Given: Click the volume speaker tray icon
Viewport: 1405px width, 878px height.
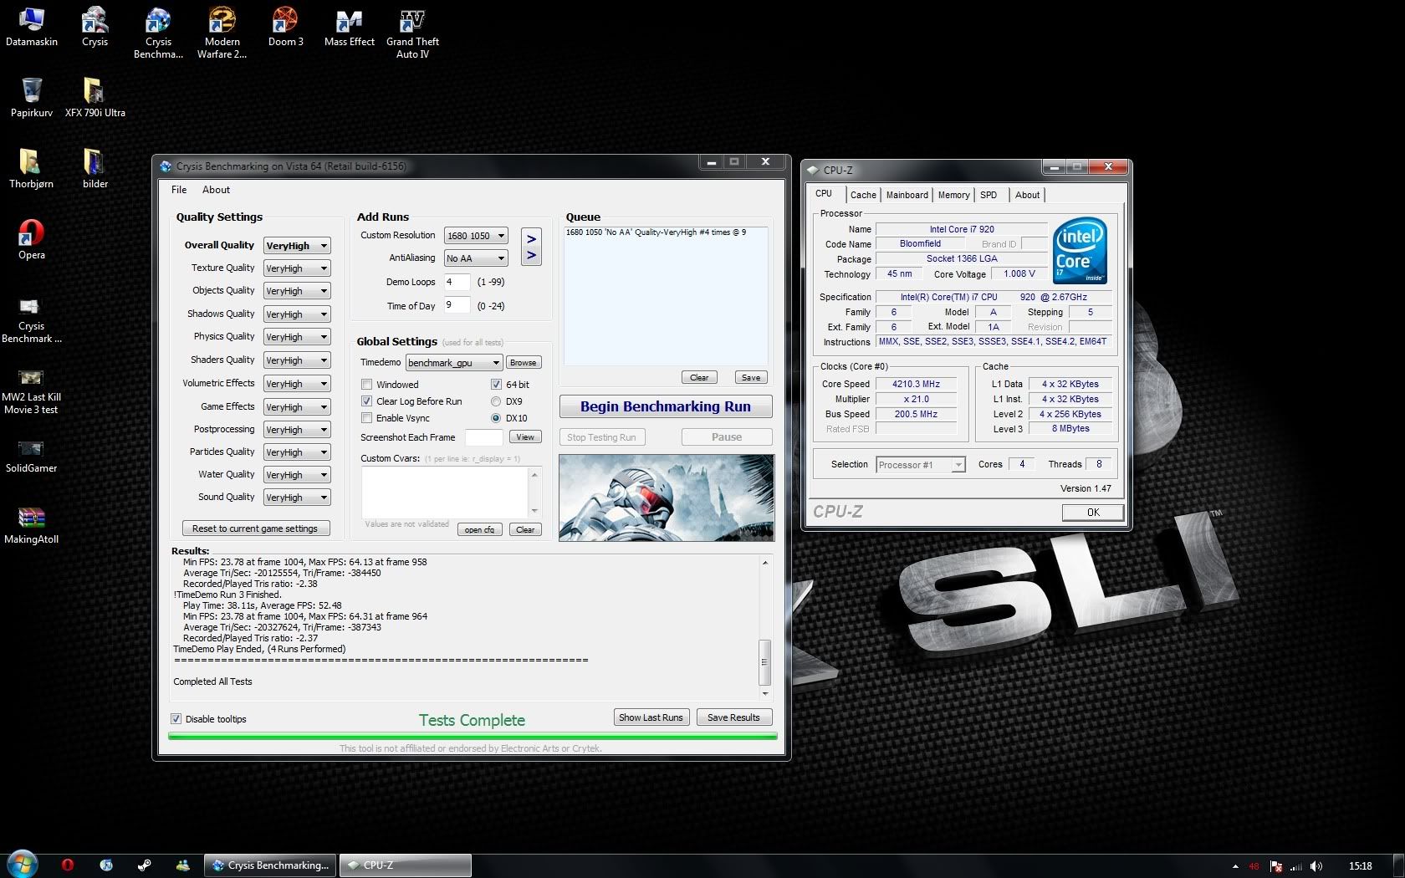Looking at the screenshot, I should 1316,866.
